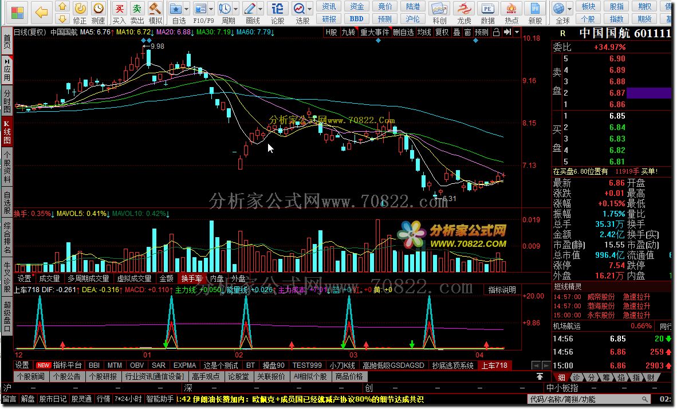Open the 个股新闻 news tab

coord(31,376)
